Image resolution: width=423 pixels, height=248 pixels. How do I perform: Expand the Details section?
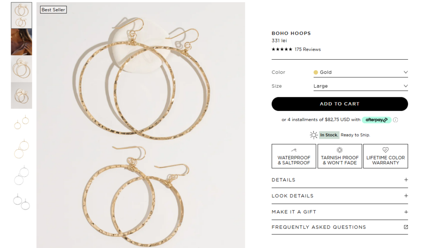click(x=340, y=180)
